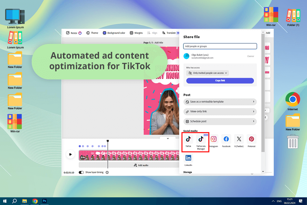Open Windows Start menu

click(5, 201)
